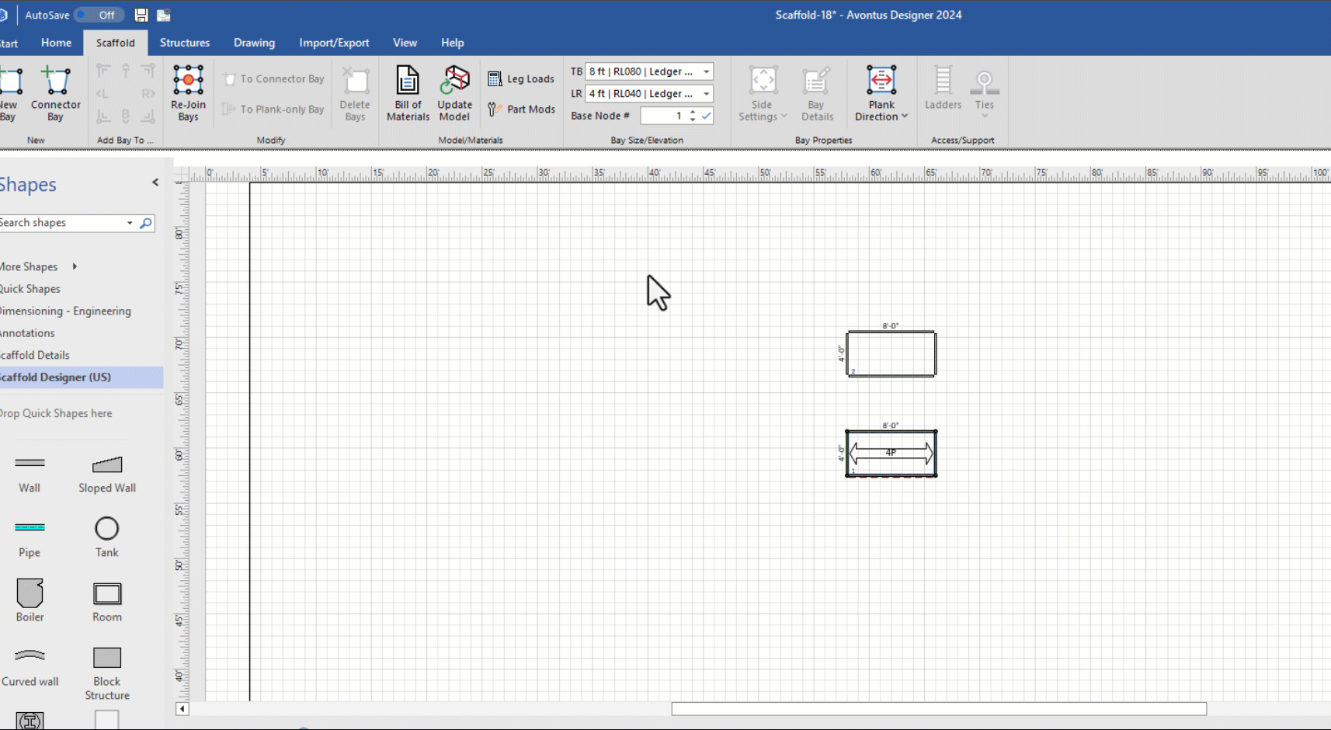This screenshot has height=730, width=1331.
Task: Click the Update Model icon
Action: [x=455, y=81]
